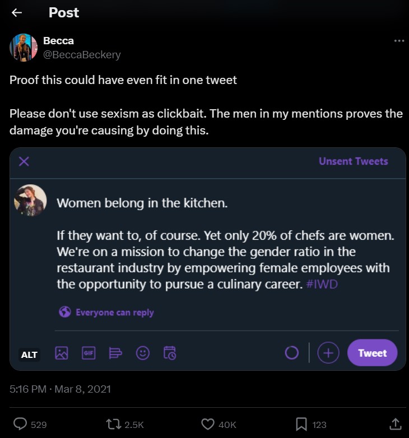
Task: Repost this tweet
Action: pos(113,424)
